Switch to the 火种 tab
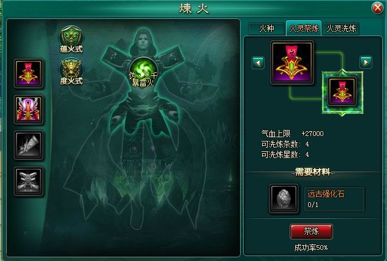The image size is (387, 261). pos(266,29)
